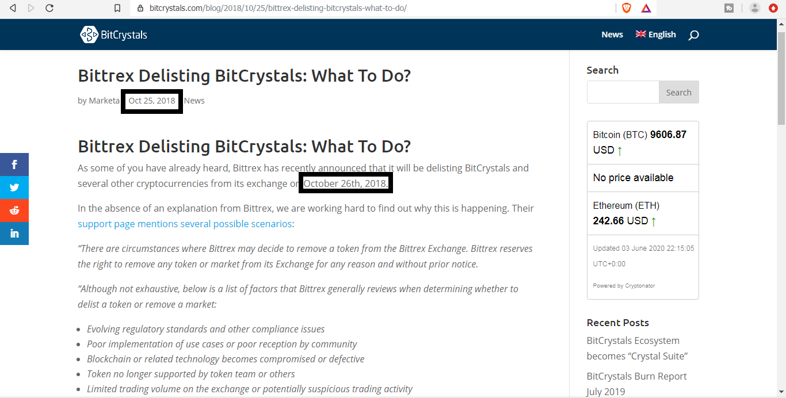Open the Brave Rewards triangle icon
This screenshot has height=398, width=786.
point(646,8)
